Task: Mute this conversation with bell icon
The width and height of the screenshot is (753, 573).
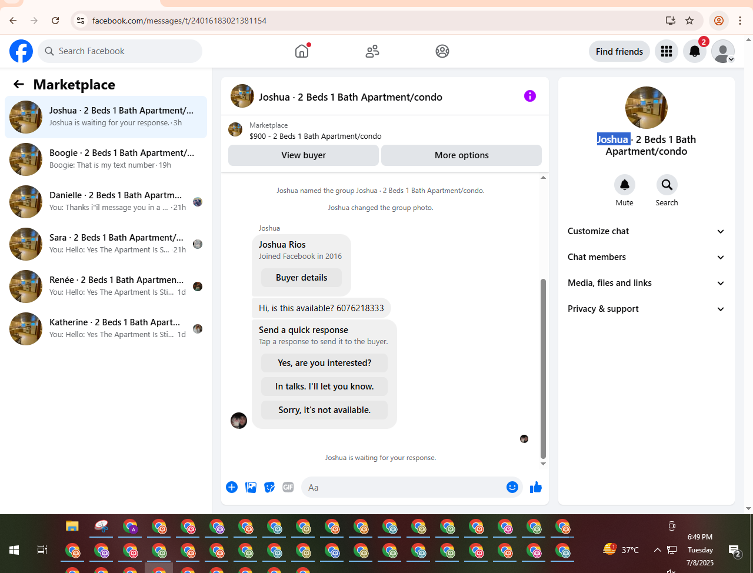Action: pyautogui.click(x=625, y=185)
